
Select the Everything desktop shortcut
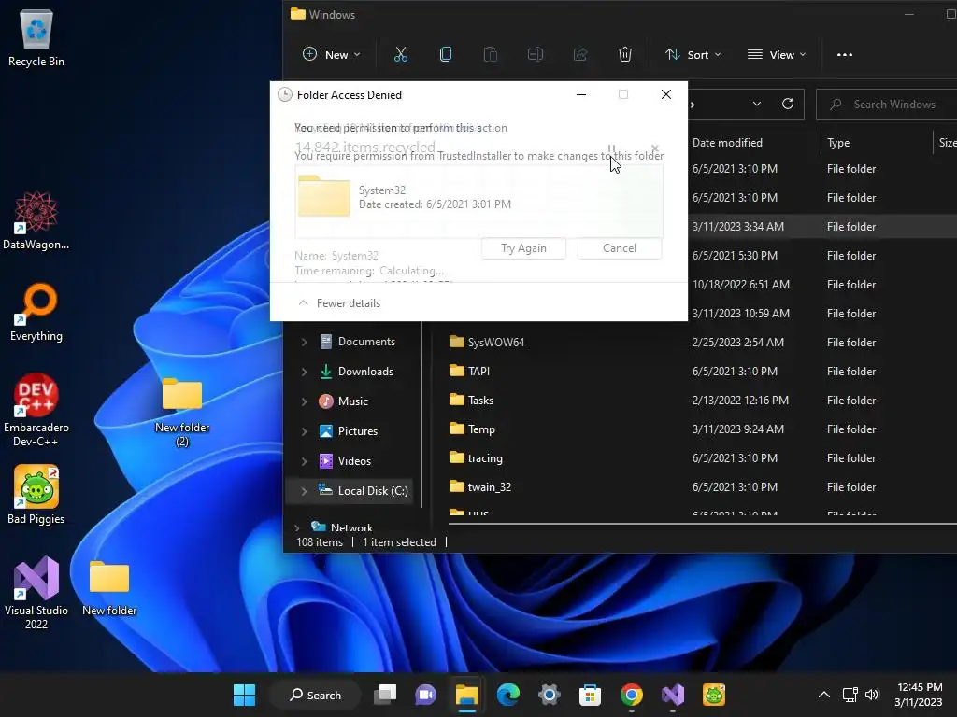click(x=36, y=312)
